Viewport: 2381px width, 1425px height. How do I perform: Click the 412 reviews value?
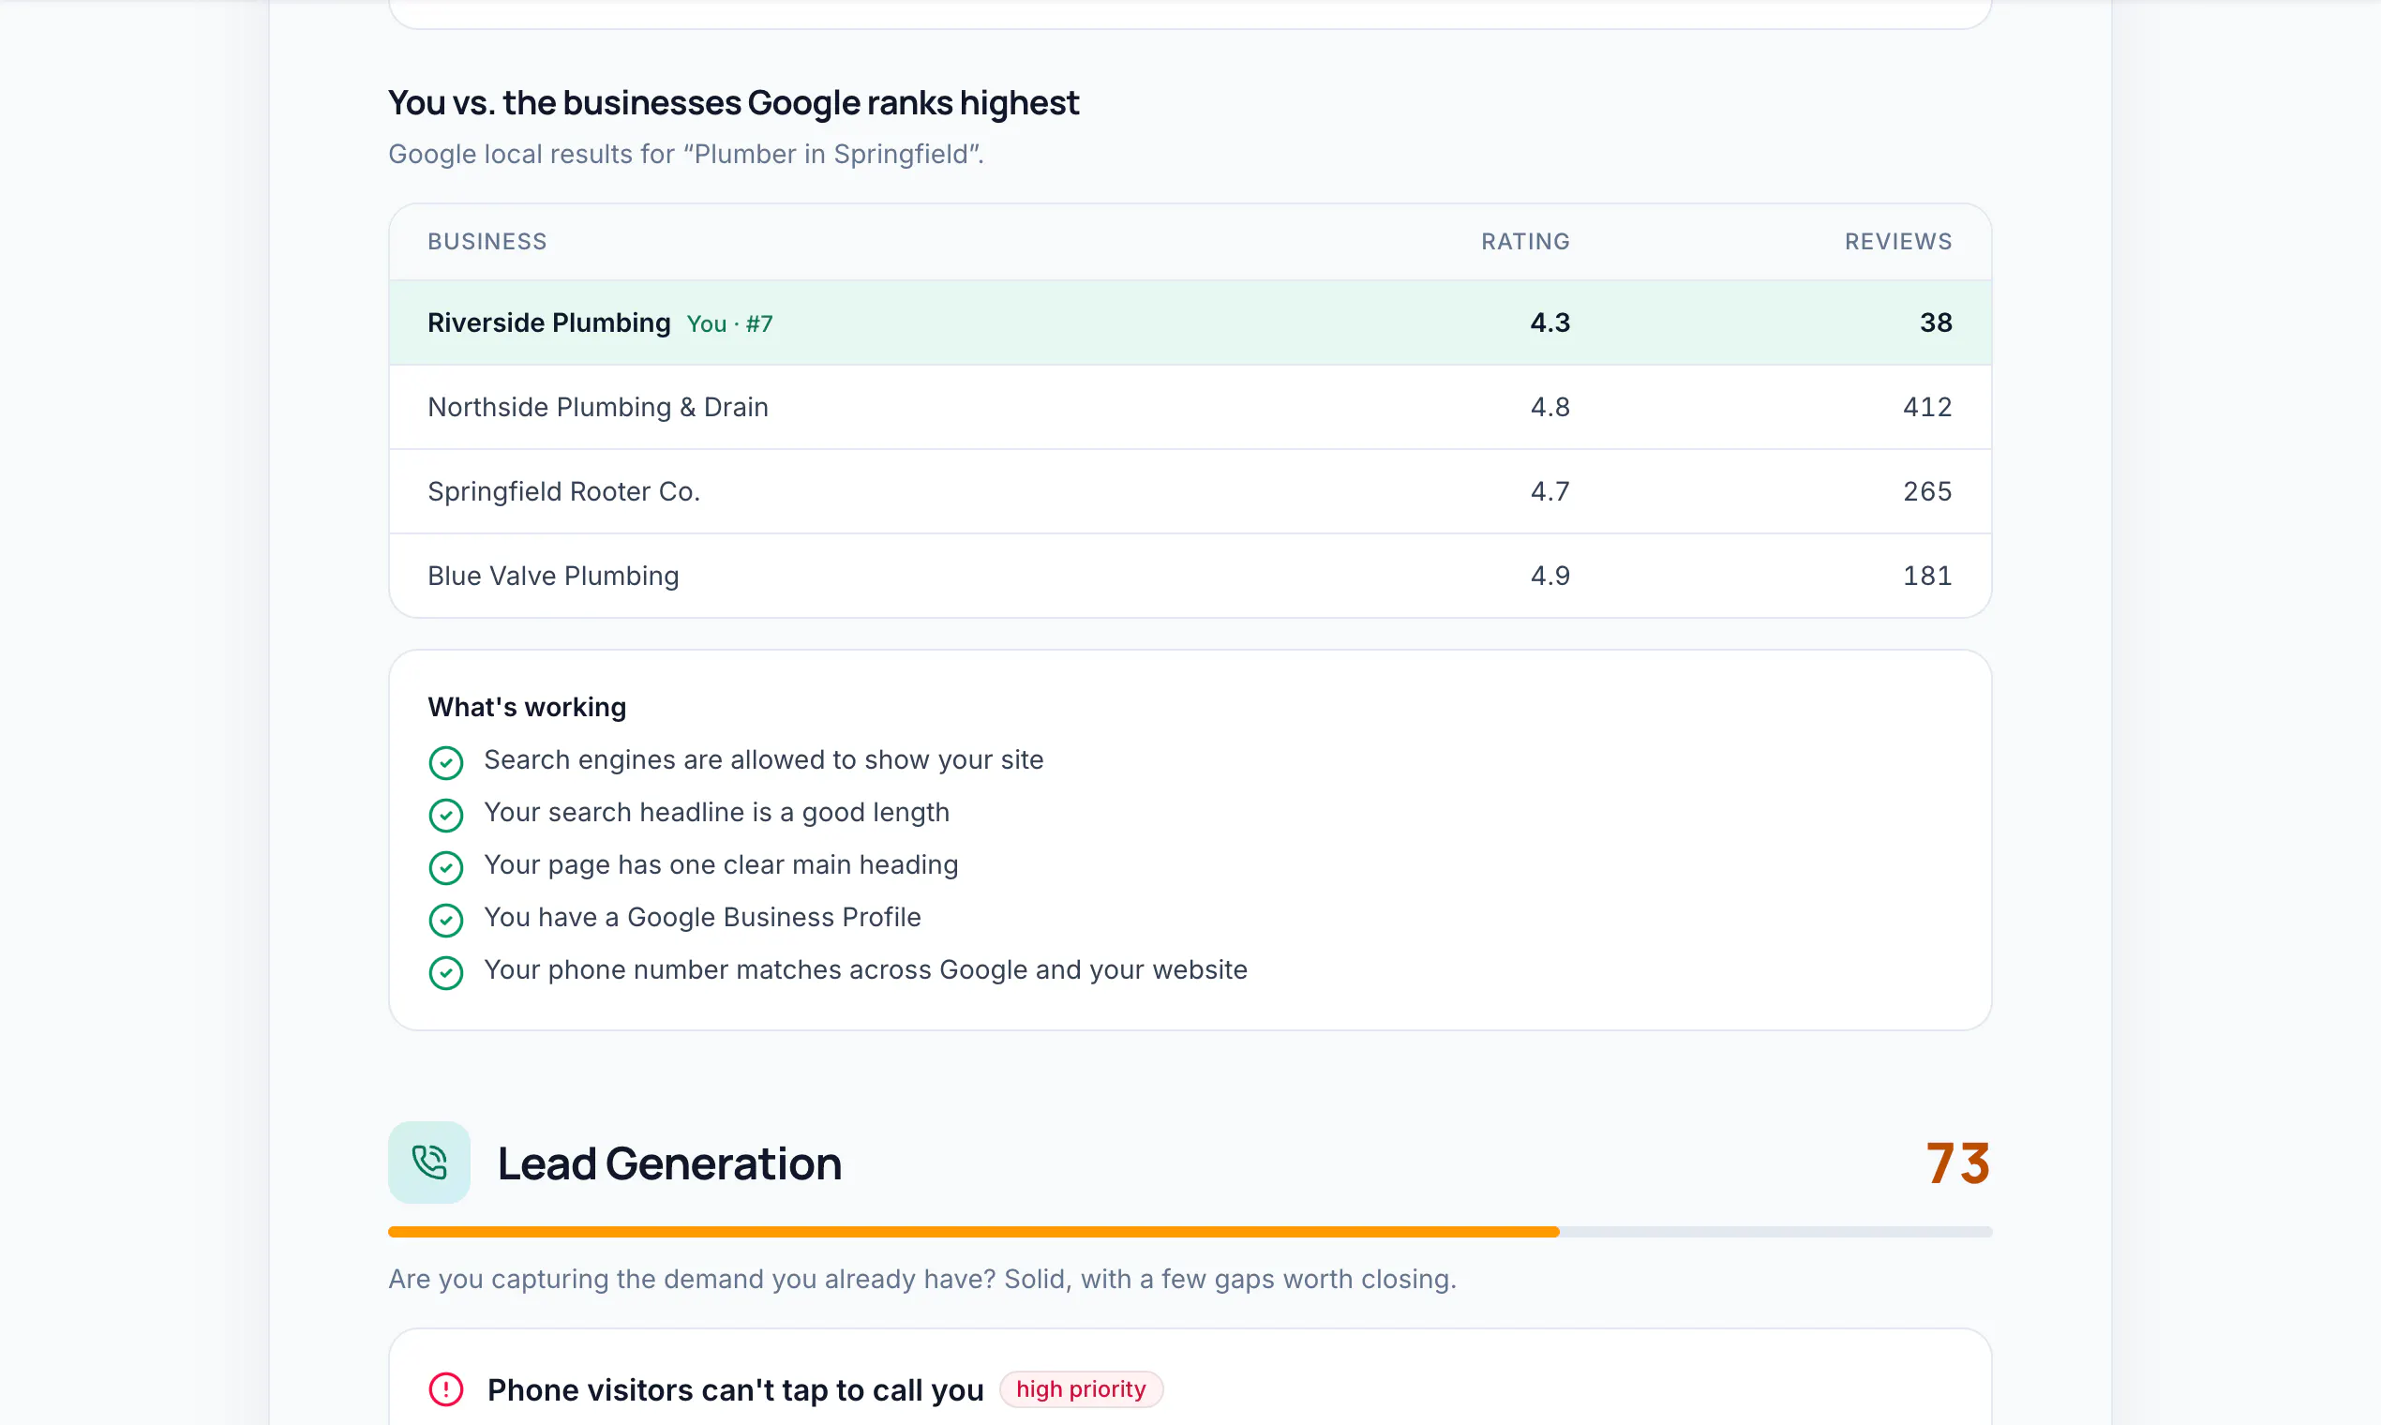(x=1927, y=407)
